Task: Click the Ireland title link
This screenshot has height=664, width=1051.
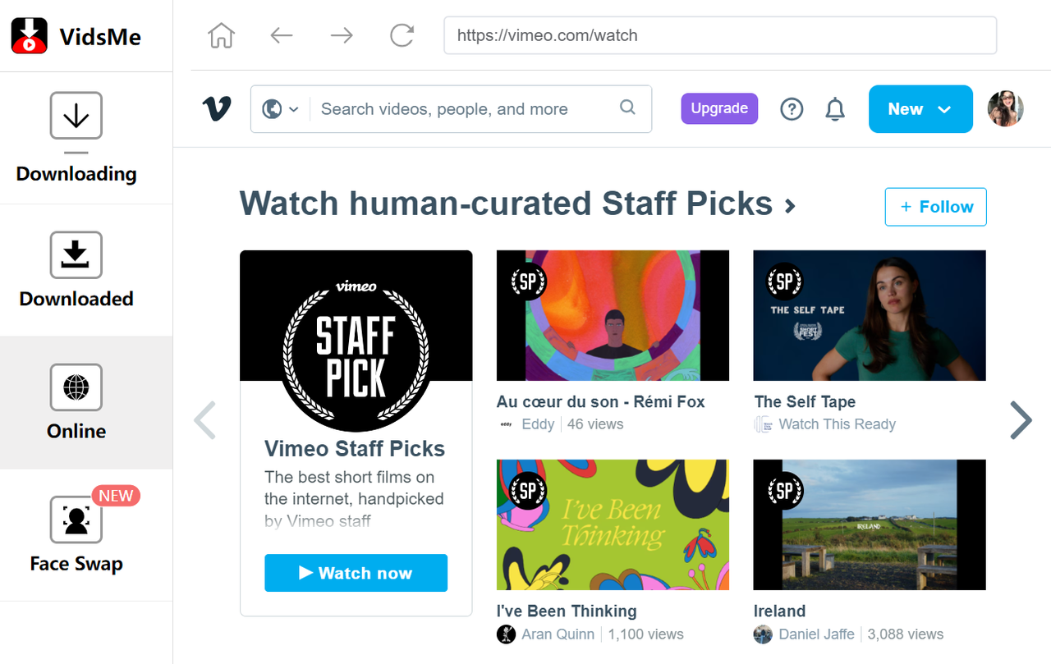Action: (779, 611)
